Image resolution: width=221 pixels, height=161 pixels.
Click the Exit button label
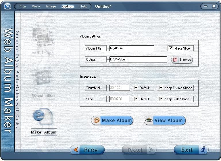coord(187,150)
